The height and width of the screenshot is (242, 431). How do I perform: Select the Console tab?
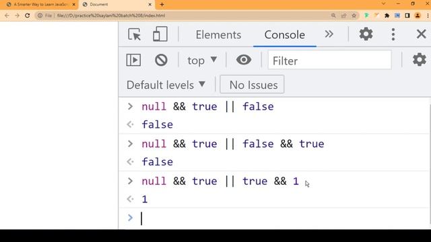(284, 35)
